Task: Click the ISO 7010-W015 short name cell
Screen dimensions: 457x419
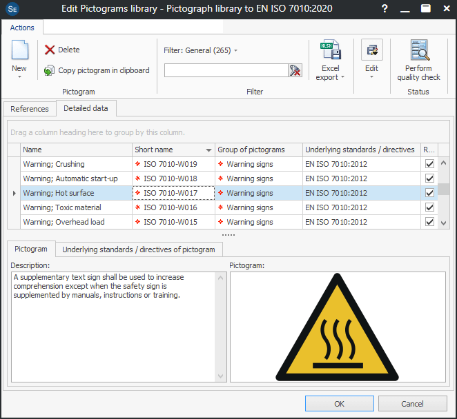Action: click(x=174, y=222)
